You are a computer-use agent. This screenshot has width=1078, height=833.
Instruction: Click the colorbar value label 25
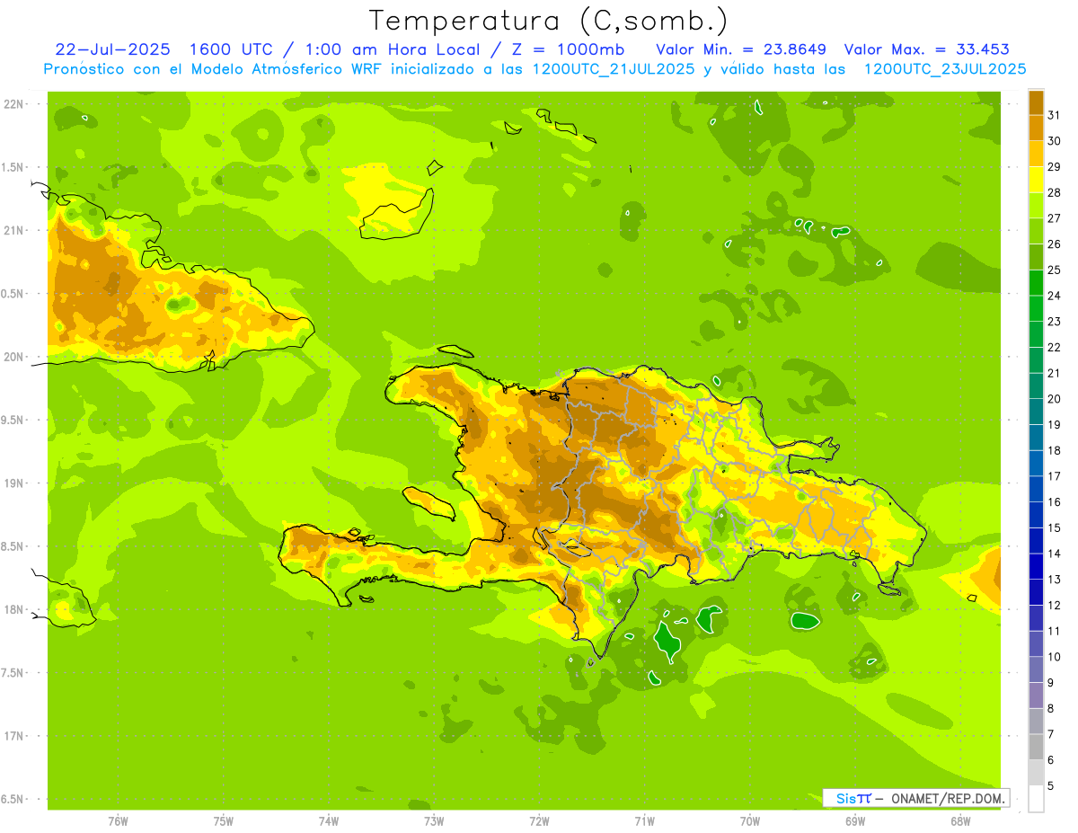point(1055,270)
